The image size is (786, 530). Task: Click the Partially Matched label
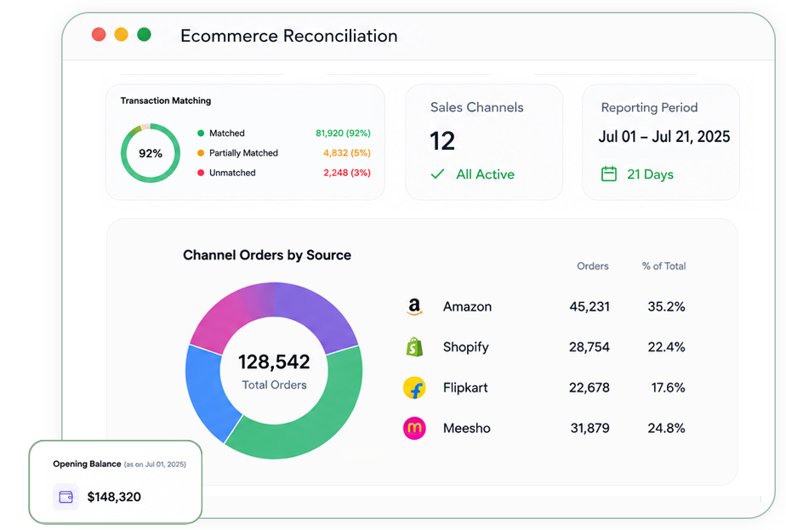[243, 153]
